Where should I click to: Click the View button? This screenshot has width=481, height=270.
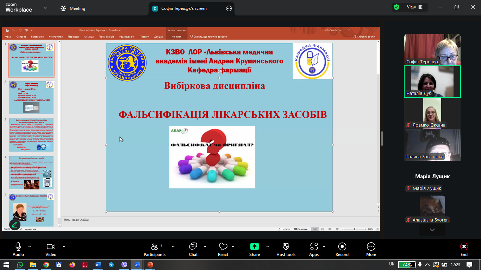[411, 7]
